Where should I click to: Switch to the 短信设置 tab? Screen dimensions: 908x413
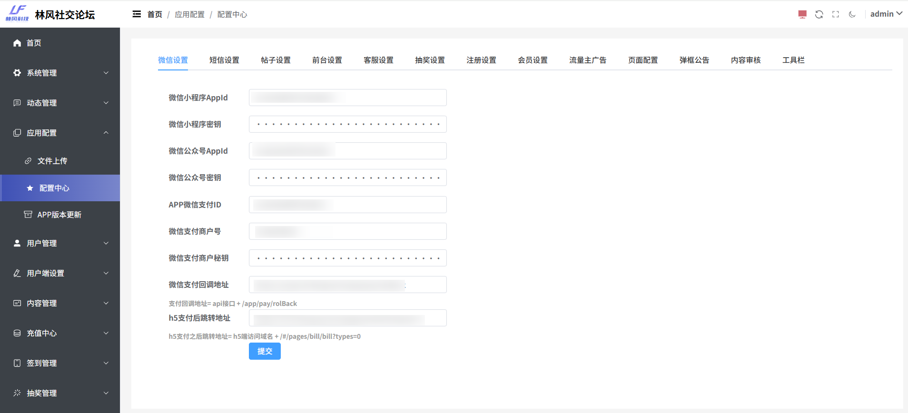coord(224,60)
